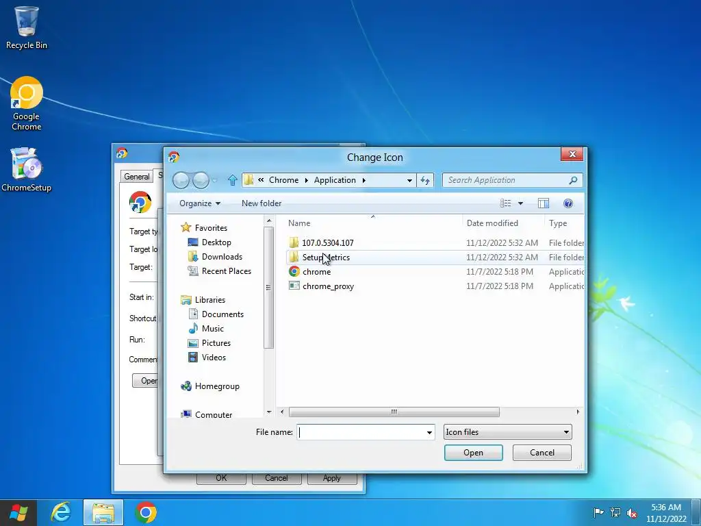Open network status in system tray
This screenshot has width=701, height=526.
pyautogui.click(x=615, y=512)
